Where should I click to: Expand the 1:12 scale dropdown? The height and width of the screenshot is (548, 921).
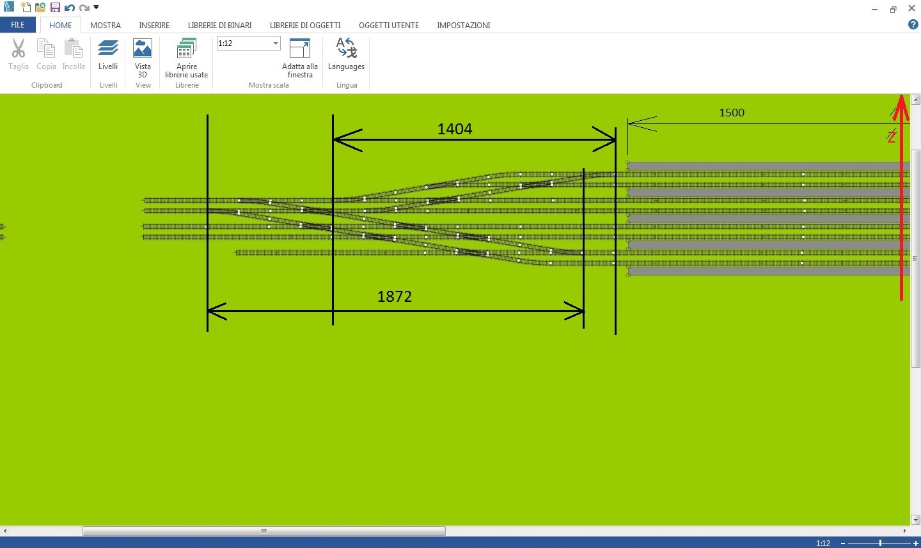click(x=276, y=43)
